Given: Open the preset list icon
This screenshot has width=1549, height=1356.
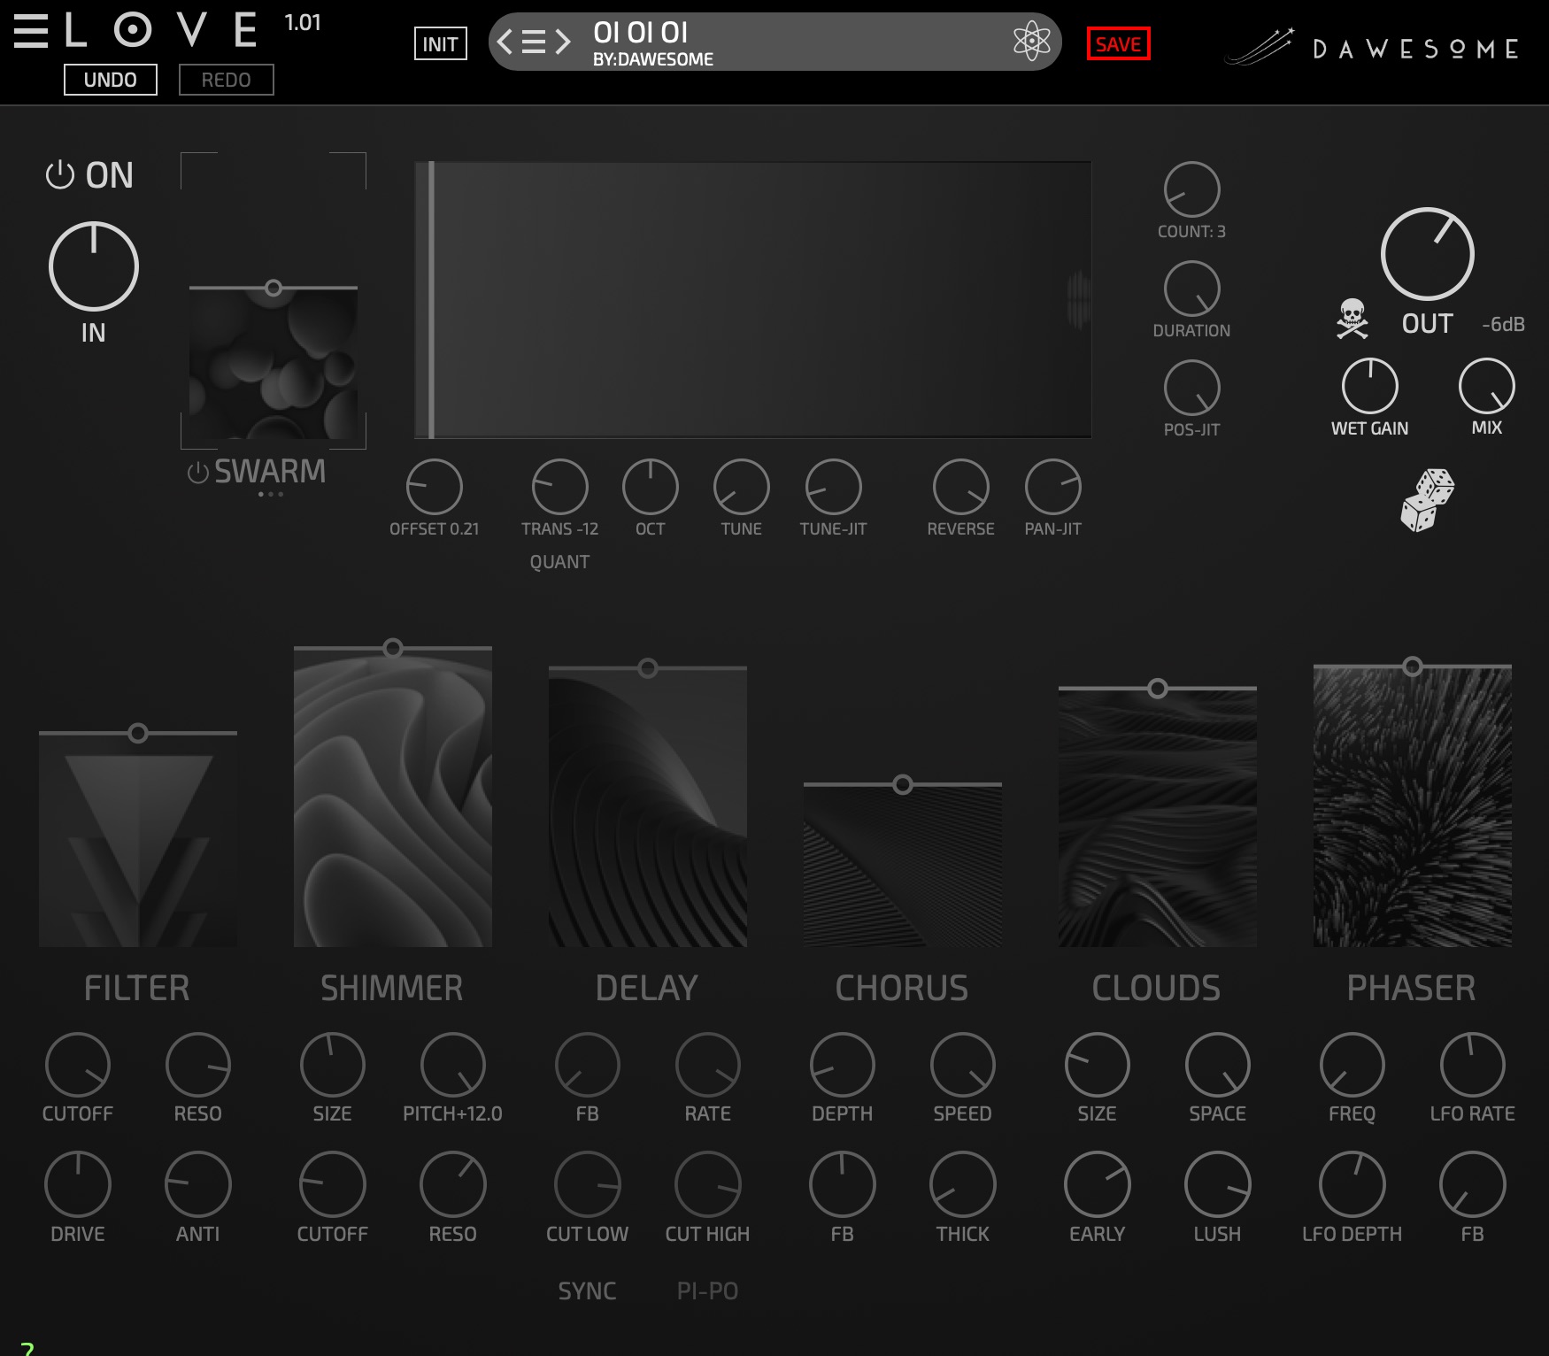Looking at the screenshot, I should click(x=534, y=42).
